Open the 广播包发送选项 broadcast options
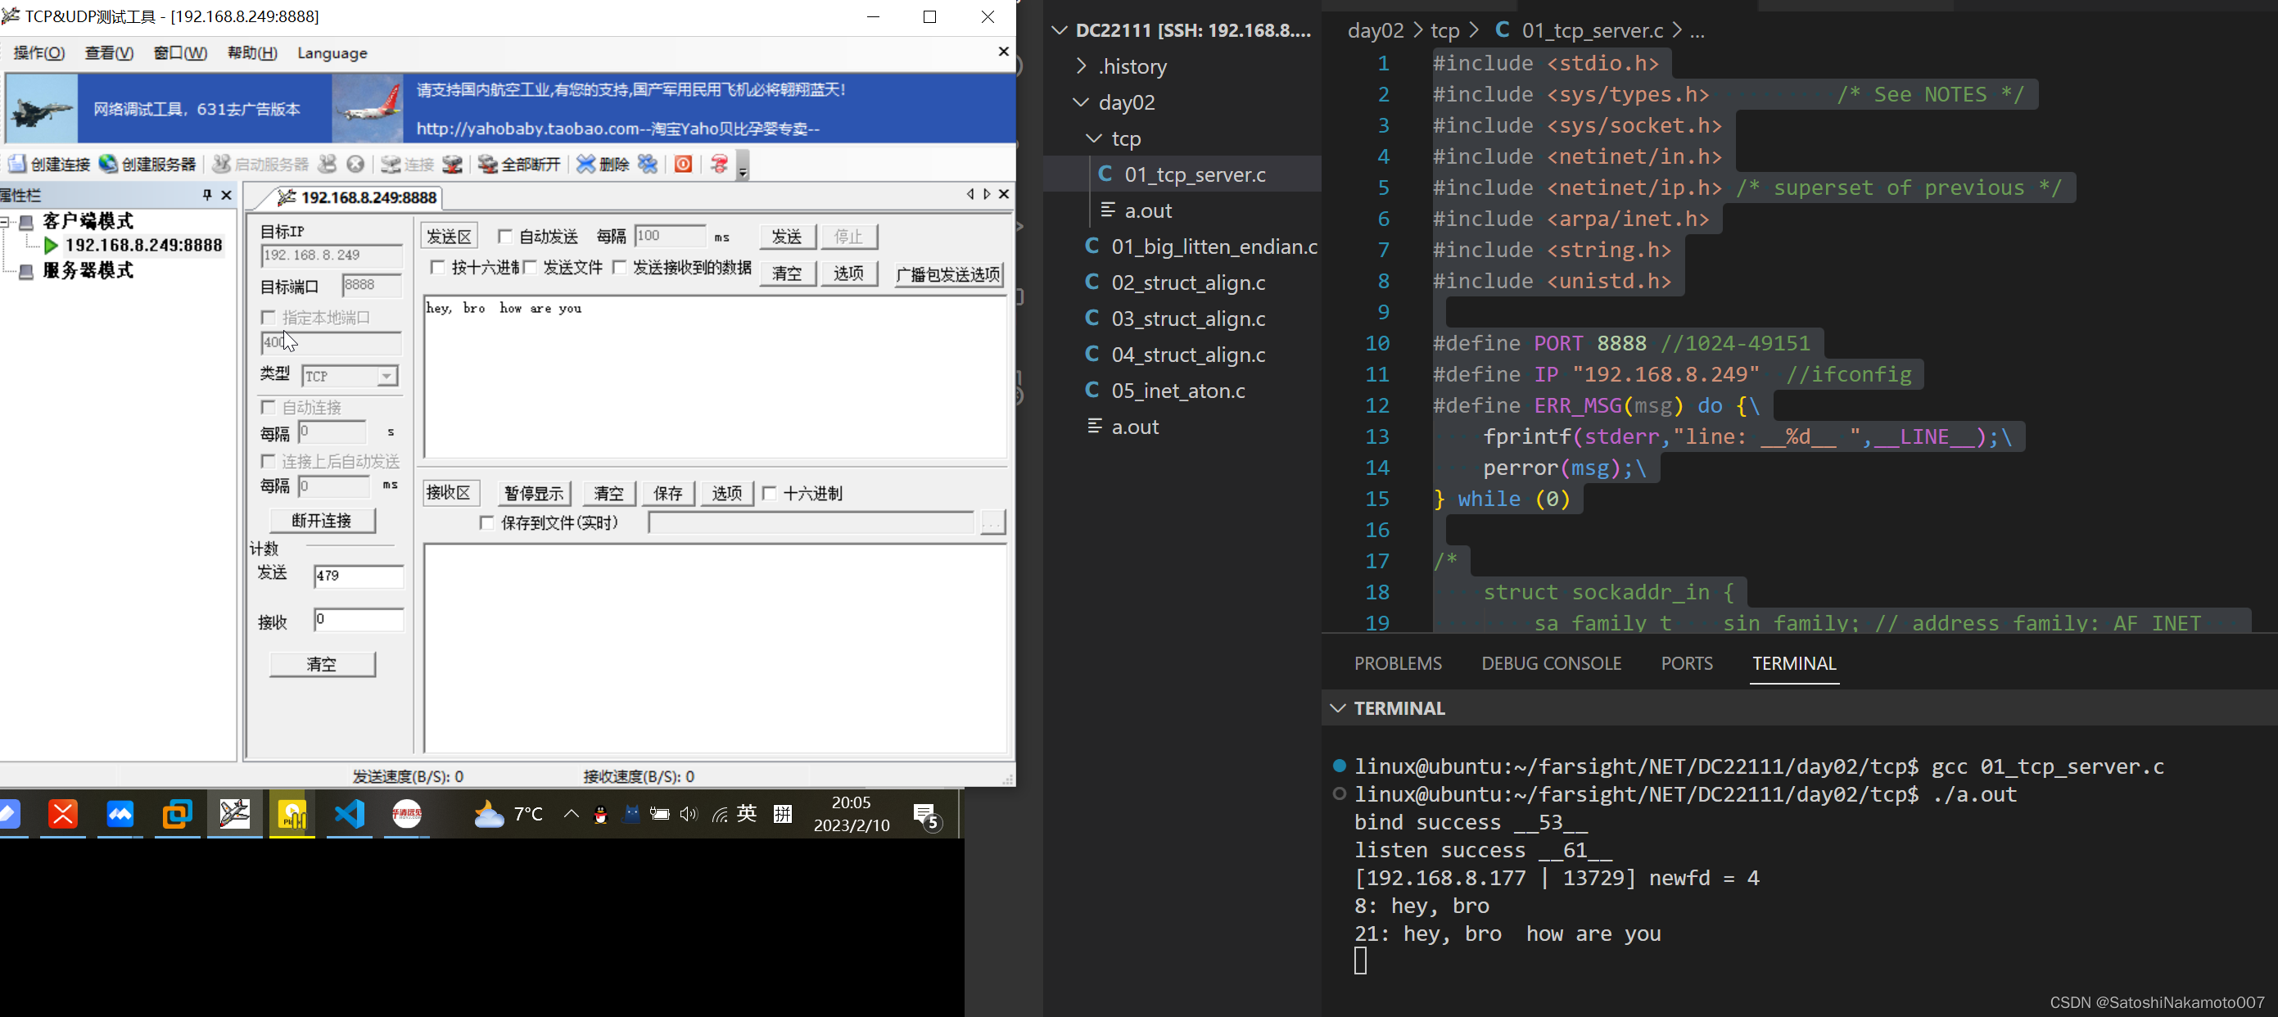This screenshot has height=1017, width=2278. pos(947,274)
